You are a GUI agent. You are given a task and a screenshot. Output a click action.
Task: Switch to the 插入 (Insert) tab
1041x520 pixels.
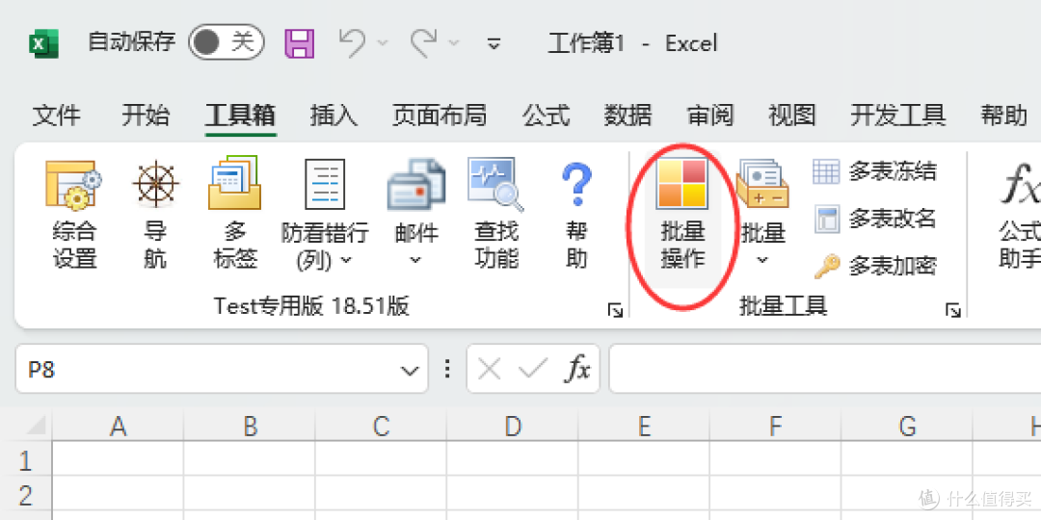pyautogui.click(x=334, y=116)
